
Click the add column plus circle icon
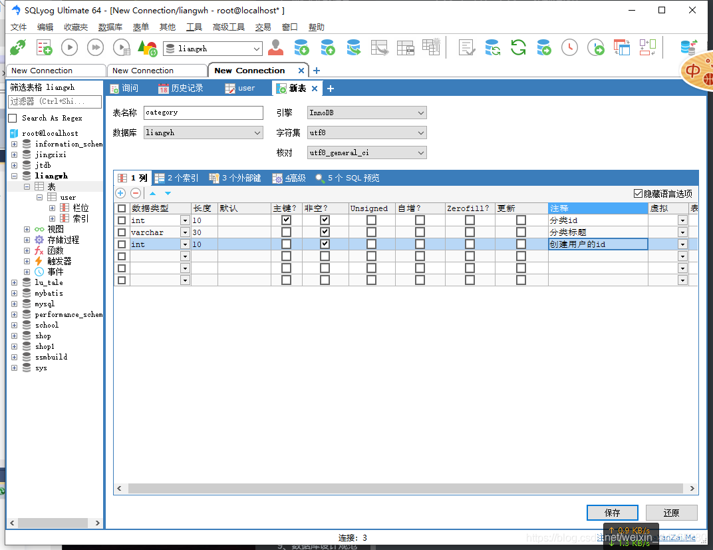pos(120,194)
